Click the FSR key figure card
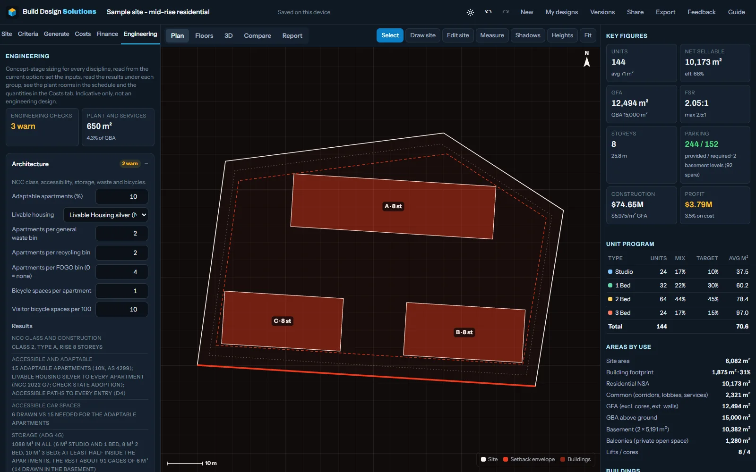The height and width of the screenshot is (472, 756). tap(715, 104)
